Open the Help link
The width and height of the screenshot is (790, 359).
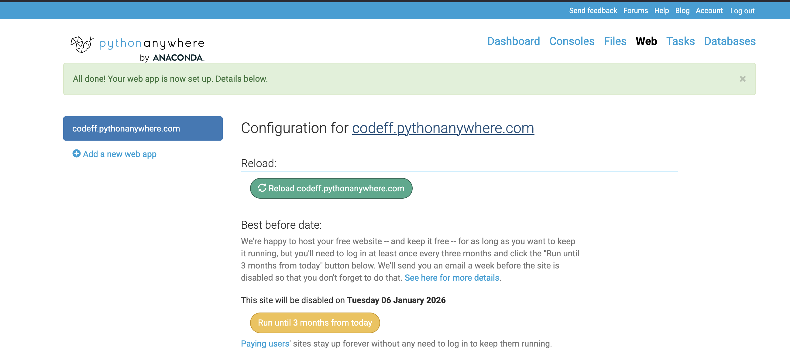pos(661,11)
